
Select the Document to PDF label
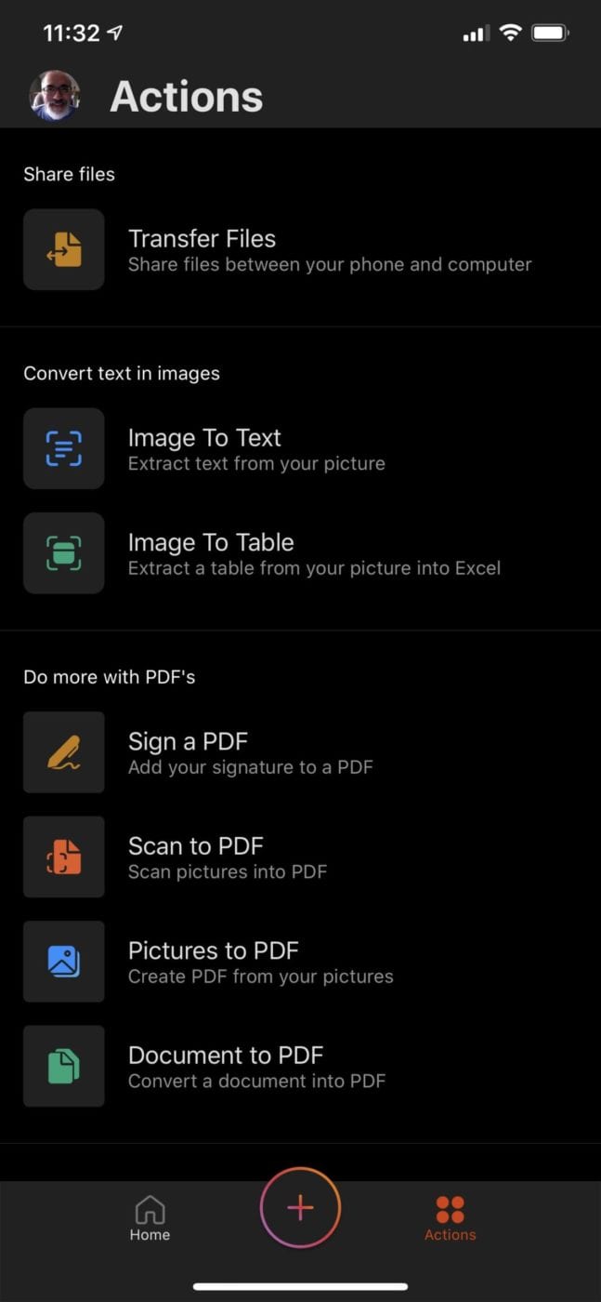pyautogui.click(x=226, y=1056)
